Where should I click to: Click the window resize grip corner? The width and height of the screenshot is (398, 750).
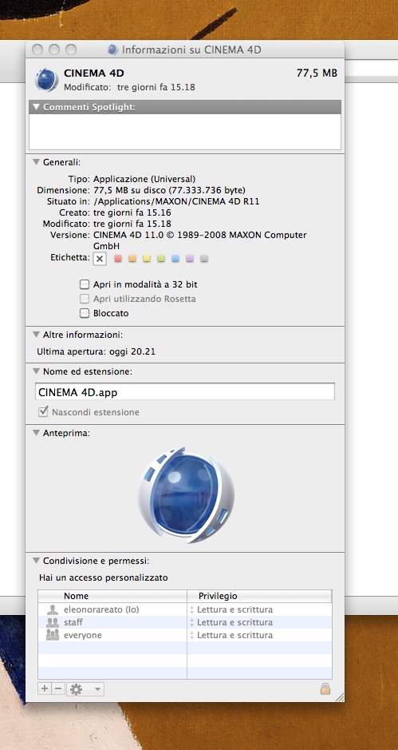pyautogui.click(x=339, y=697)
